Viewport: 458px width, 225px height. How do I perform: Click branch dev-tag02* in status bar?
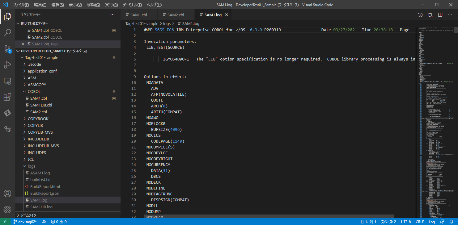[x=25, y=222]
